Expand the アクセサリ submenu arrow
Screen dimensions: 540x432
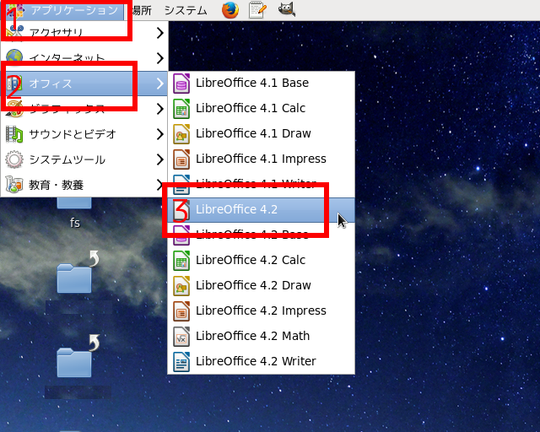(159, 33)
